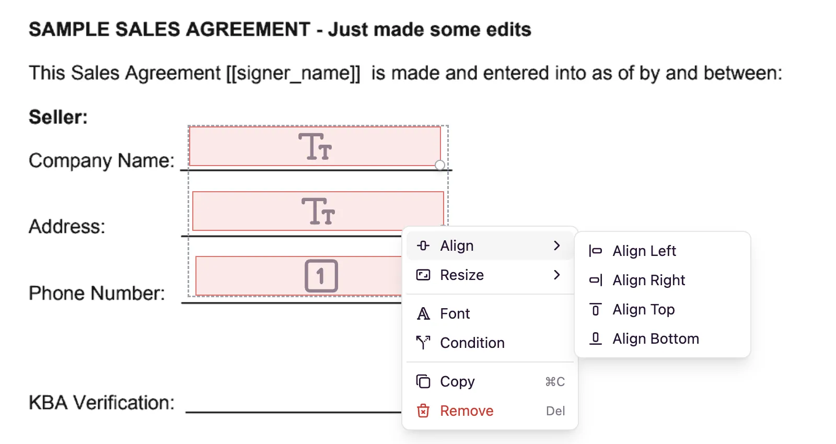The width and height of the screenshot is (836, 444).
Task: Click the Remove trash icon
Action: (423, 411)
